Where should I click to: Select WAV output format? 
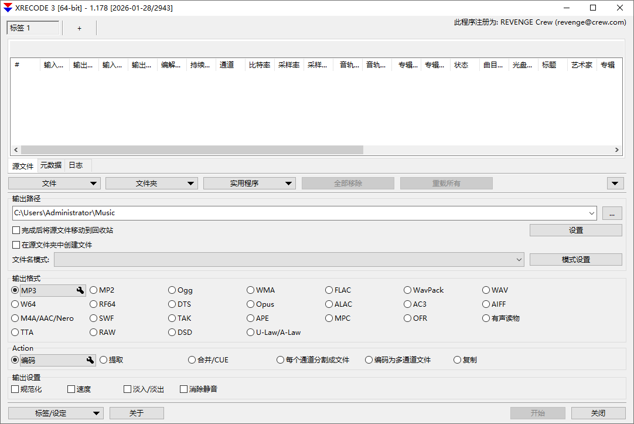pyautogui.click(x=486, y=290)
